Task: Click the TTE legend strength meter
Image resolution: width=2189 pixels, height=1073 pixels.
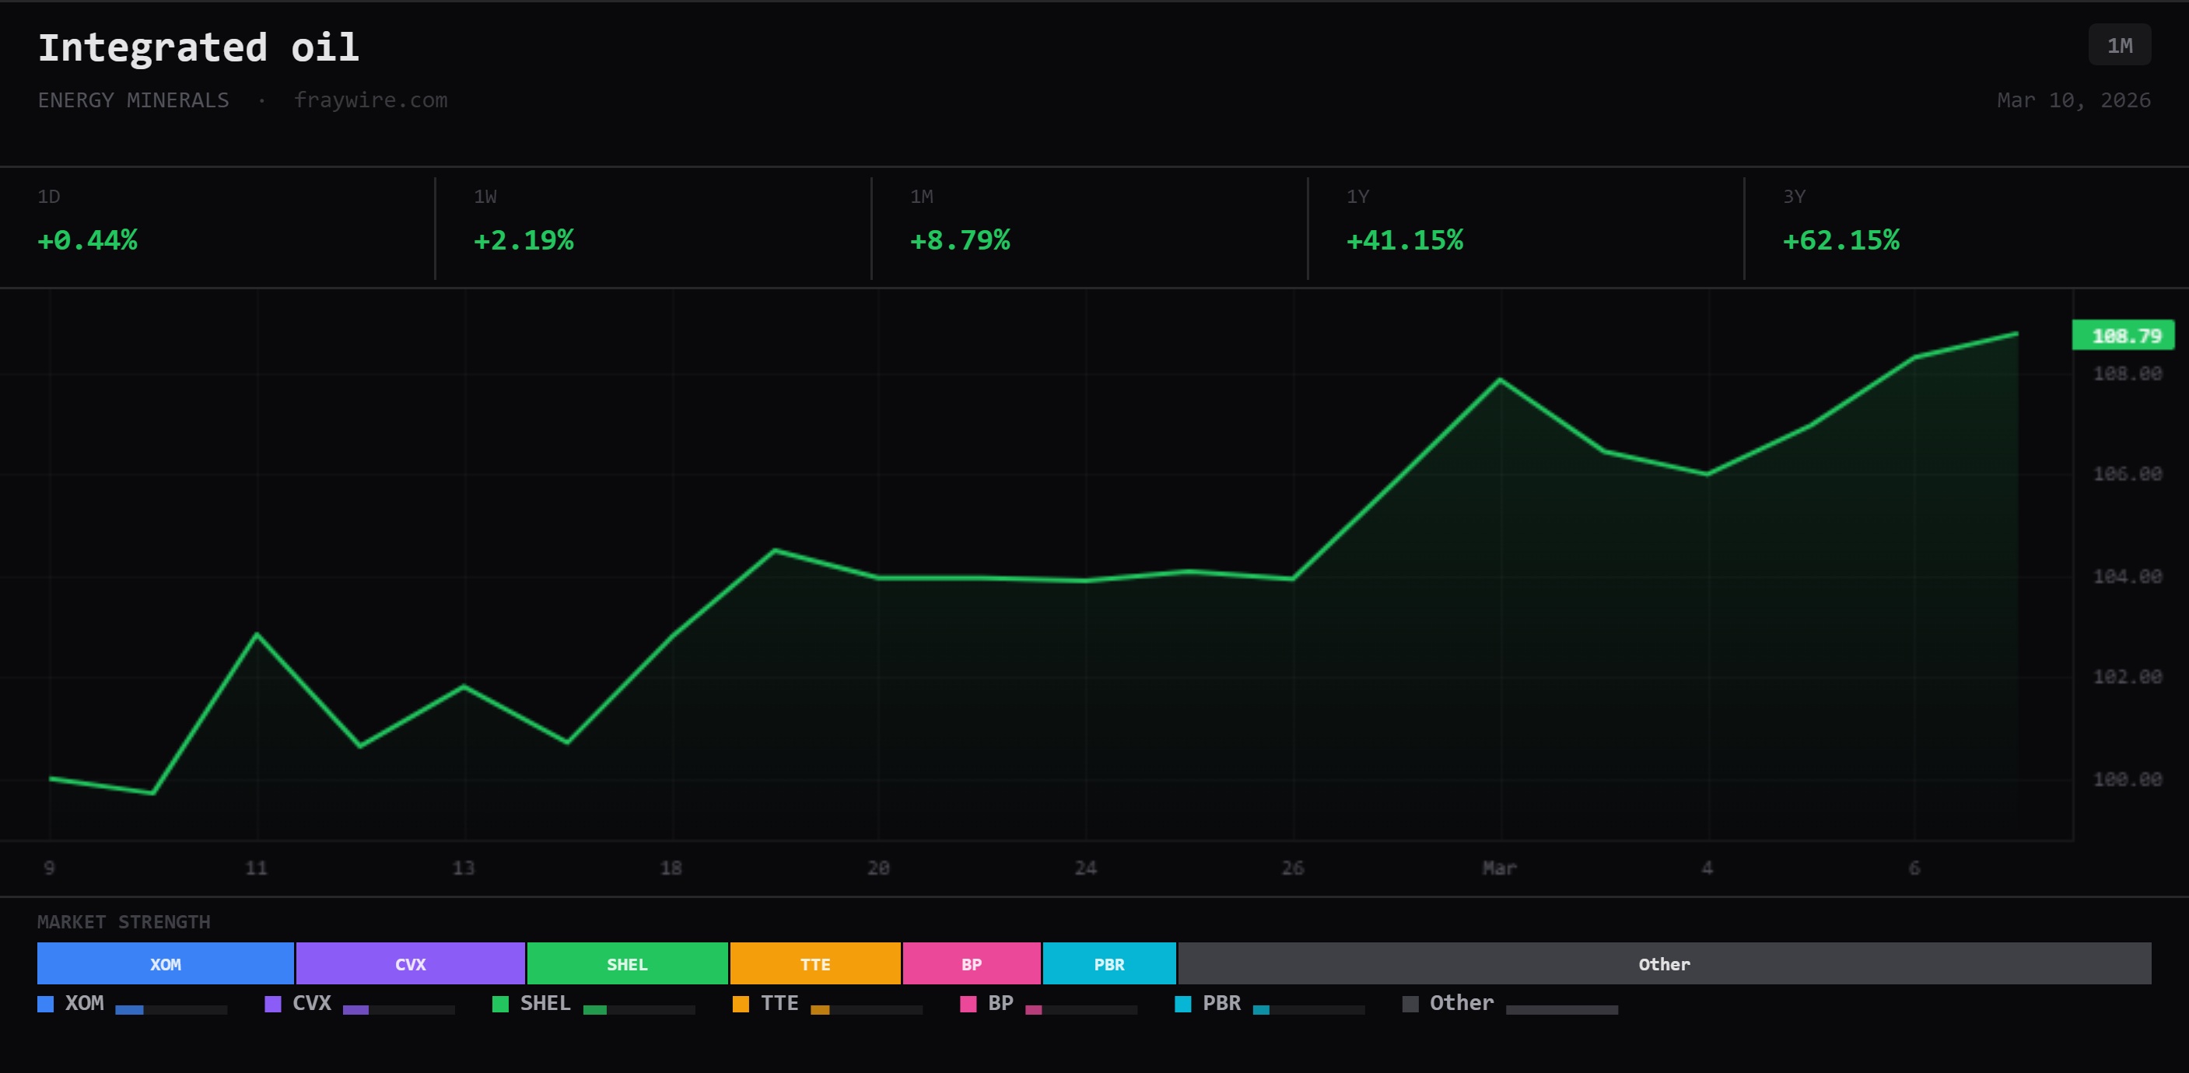Action: pos(866,1009)
